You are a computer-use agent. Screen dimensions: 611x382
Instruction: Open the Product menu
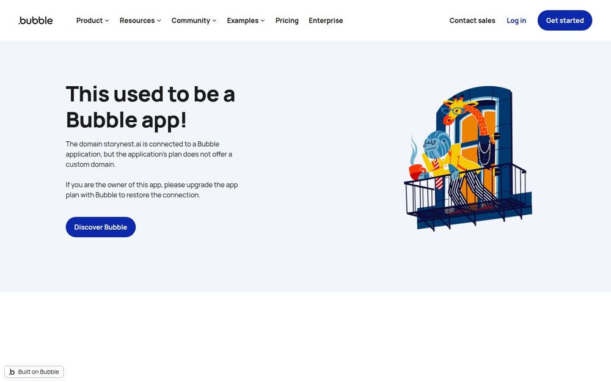pyautogui.click(x=93, y=20)
